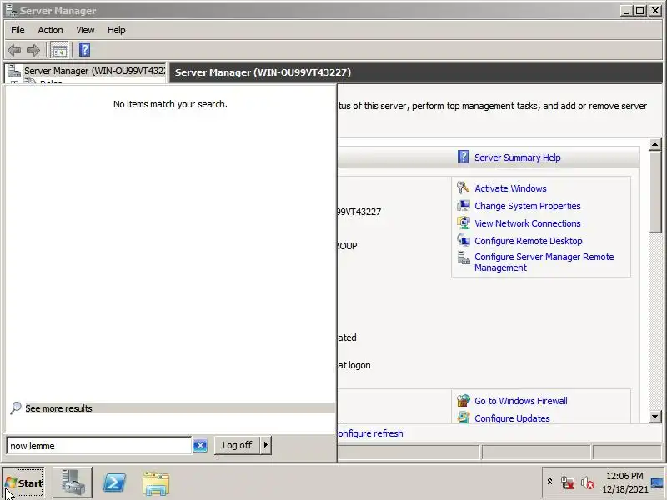
Task: Toggle the Show/Hide Console Tree toolbar icon
Action: point(59,51)
